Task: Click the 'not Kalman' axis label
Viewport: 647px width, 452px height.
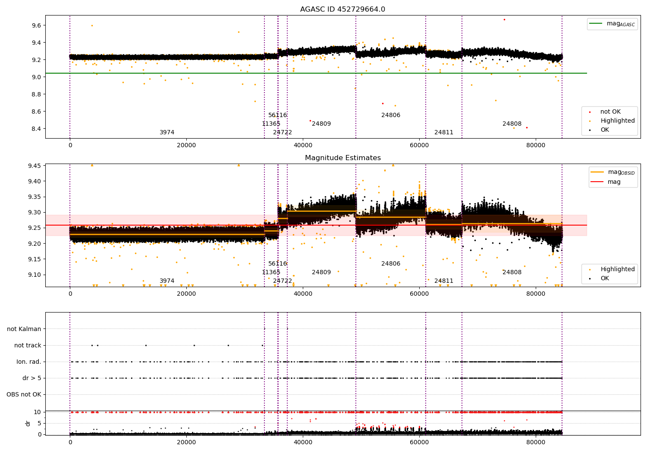Action: [x=24, y=329]
